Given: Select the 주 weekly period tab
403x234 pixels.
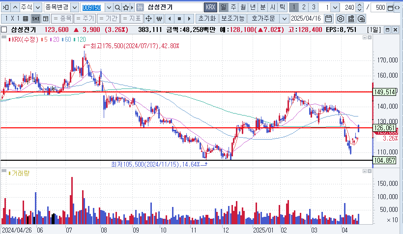Looking at the screenshot, I should click(233, 7).
